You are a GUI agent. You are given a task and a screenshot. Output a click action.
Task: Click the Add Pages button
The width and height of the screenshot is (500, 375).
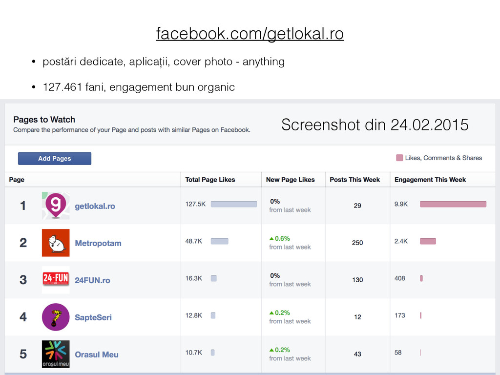tap(55, 159)
